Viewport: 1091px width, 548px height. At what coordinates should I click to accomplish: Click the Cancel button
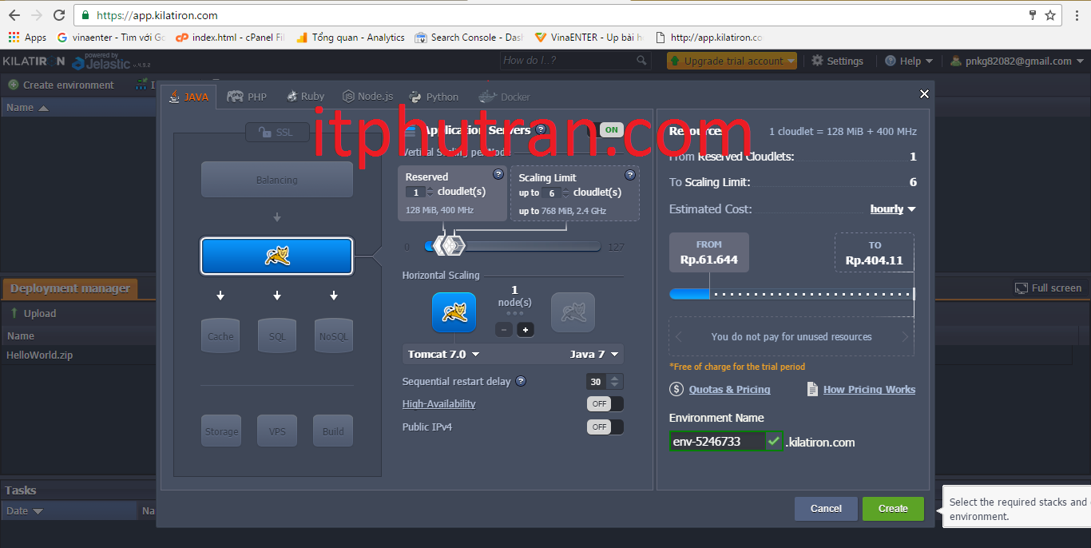[826, 509]
